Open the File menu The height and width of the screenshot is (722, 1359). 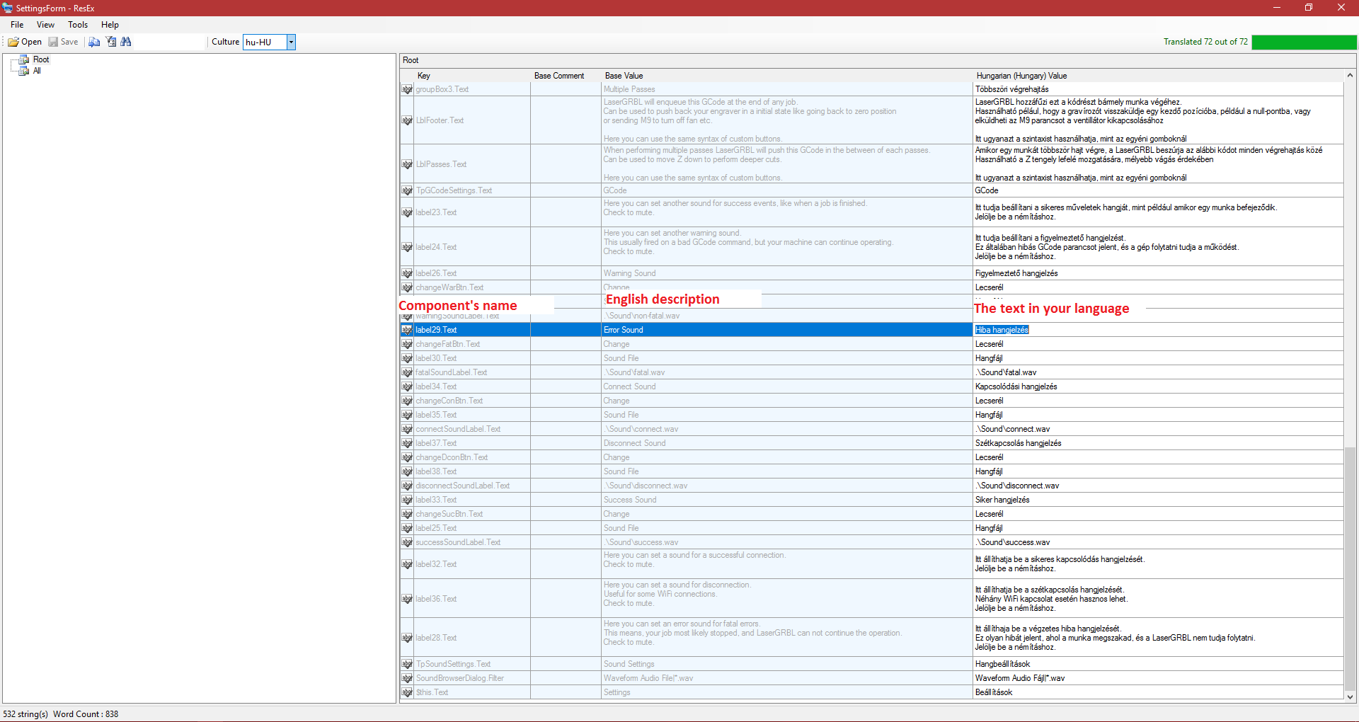click(17, 25)
